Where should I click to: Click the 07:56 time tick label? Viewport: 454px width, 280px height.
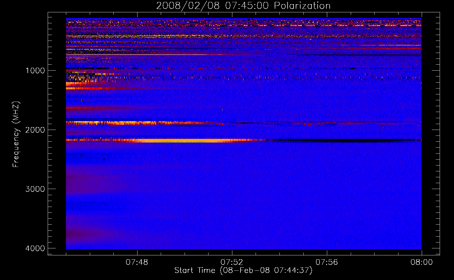327,262
